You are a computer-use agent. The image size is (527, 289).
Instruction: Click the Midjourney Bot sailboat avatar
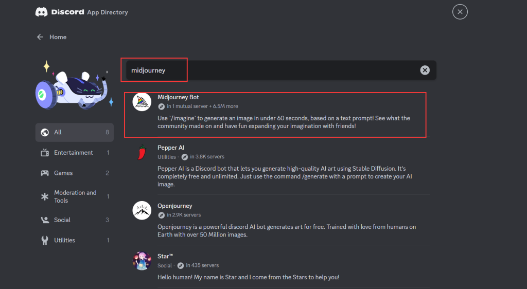pyautogui.click(x=142, y=102)
